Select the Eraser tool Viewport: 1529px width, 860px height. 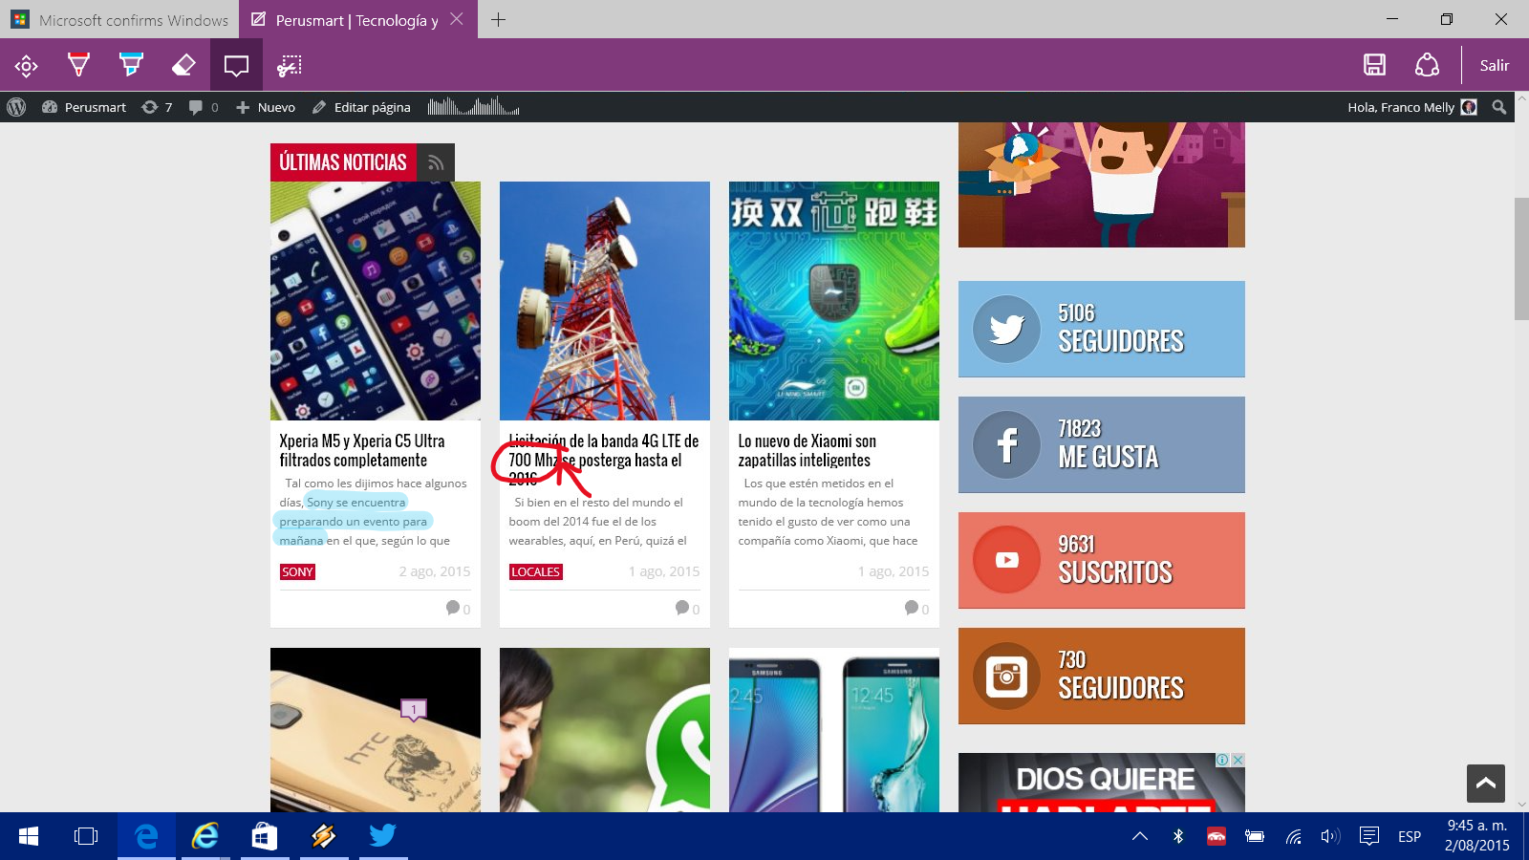click(183, 65)
